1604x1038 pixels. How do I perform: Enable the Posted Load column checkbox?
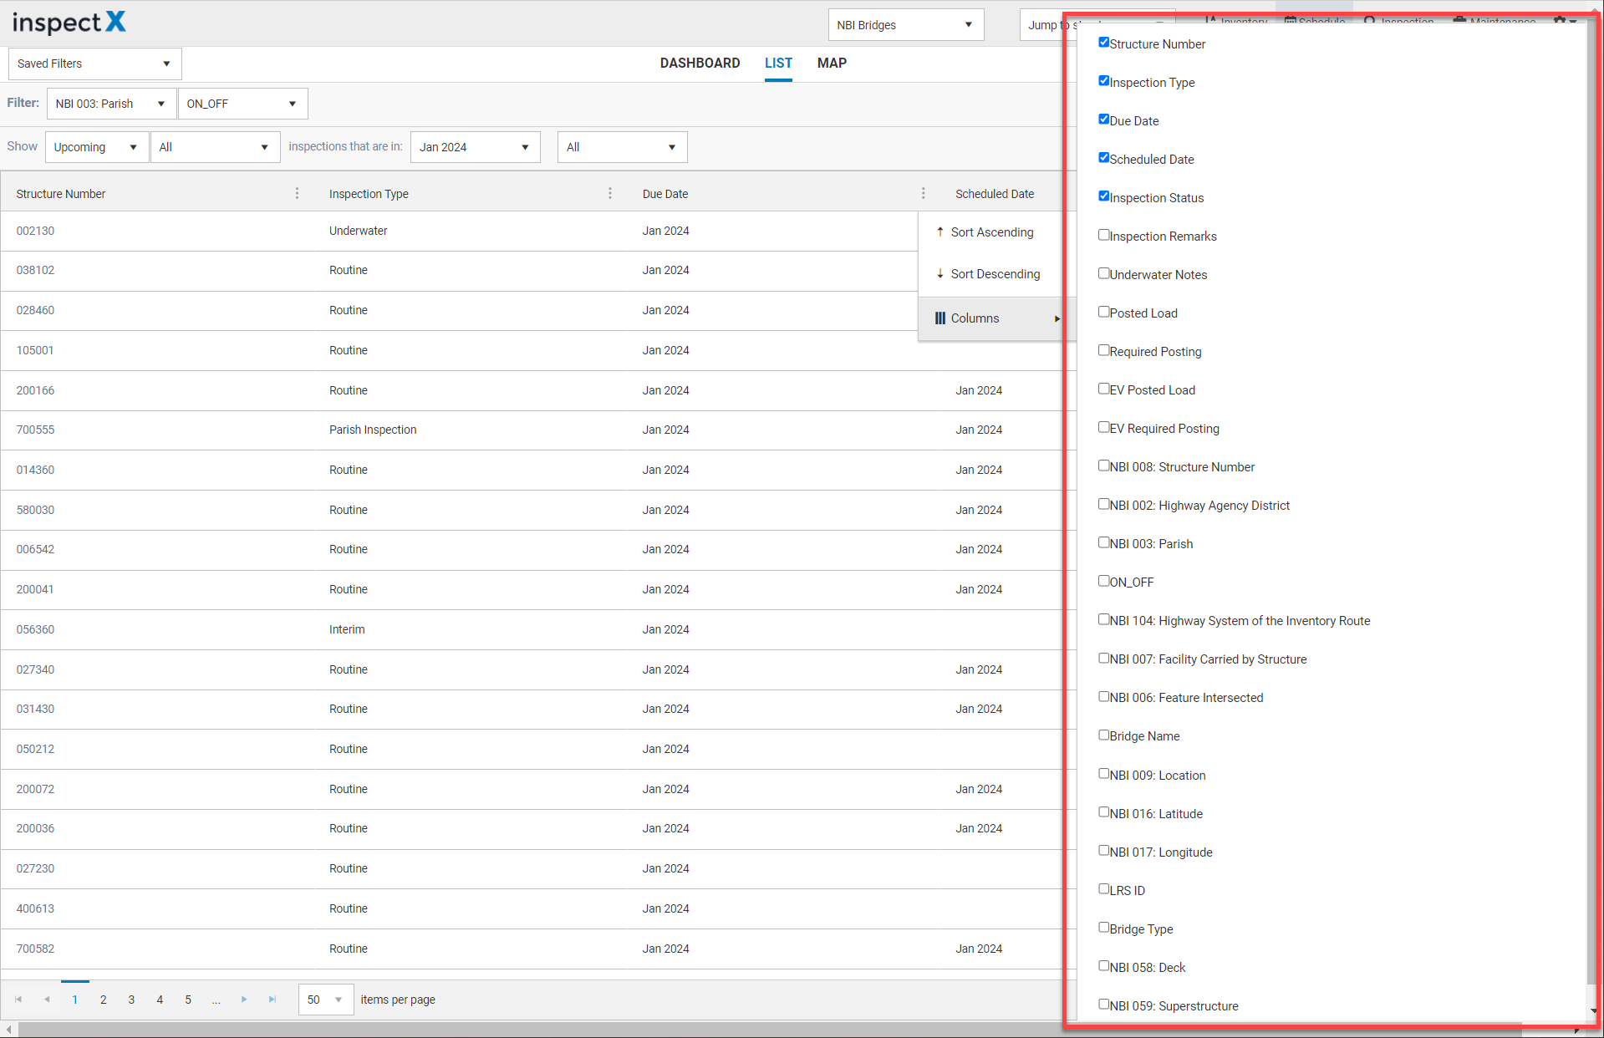[x=1103, y=312]
